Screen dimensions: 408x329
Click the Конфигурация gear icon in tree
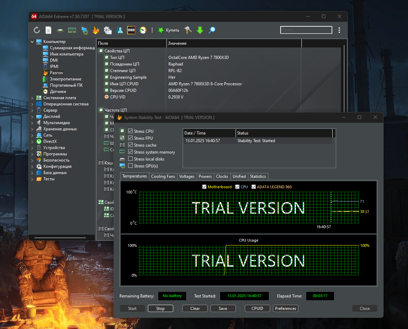click(x=39, y=166)
